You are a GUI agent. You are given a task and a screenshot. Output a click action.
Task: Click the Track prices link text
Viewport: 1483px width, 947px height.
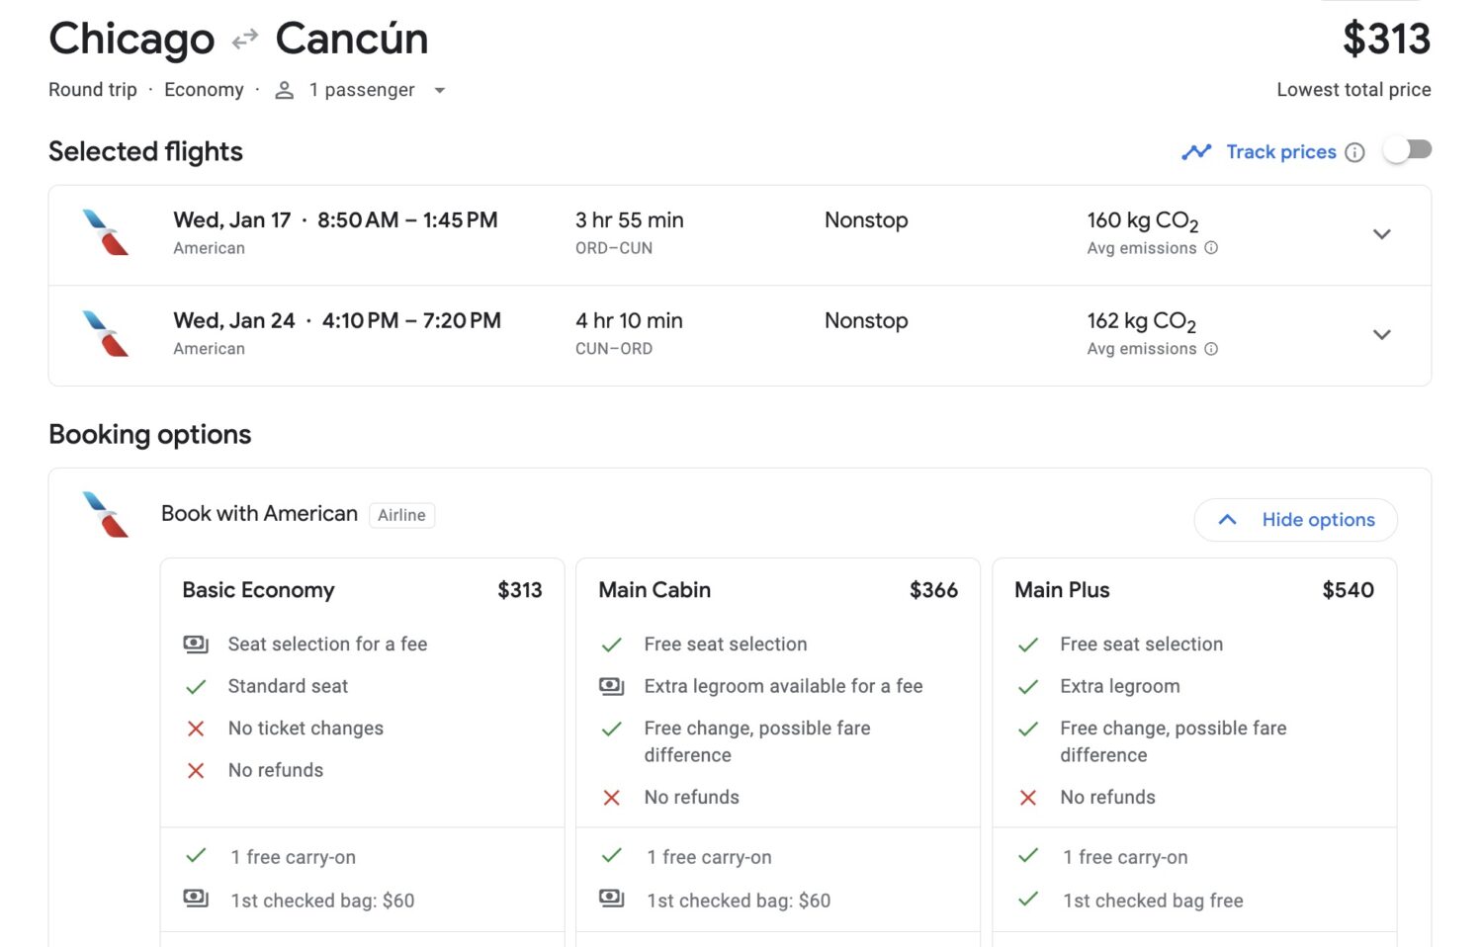1281,151
